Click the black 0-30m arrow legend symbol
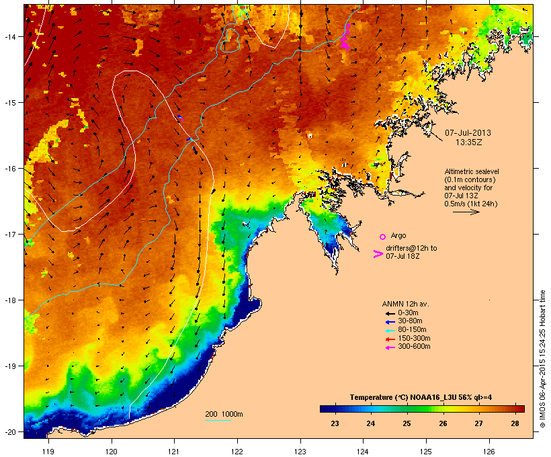551x457 pixels. pos(390,314)
